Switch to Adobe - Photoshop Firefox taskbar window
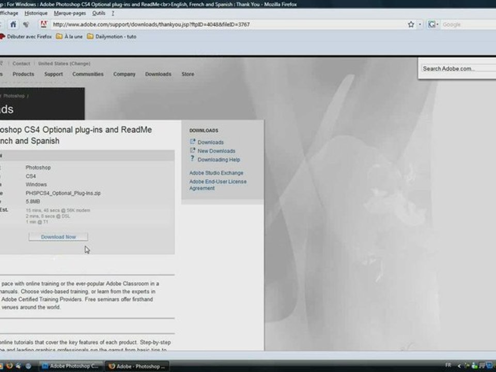This screenshot has height=372, width=496. point(137,366)
